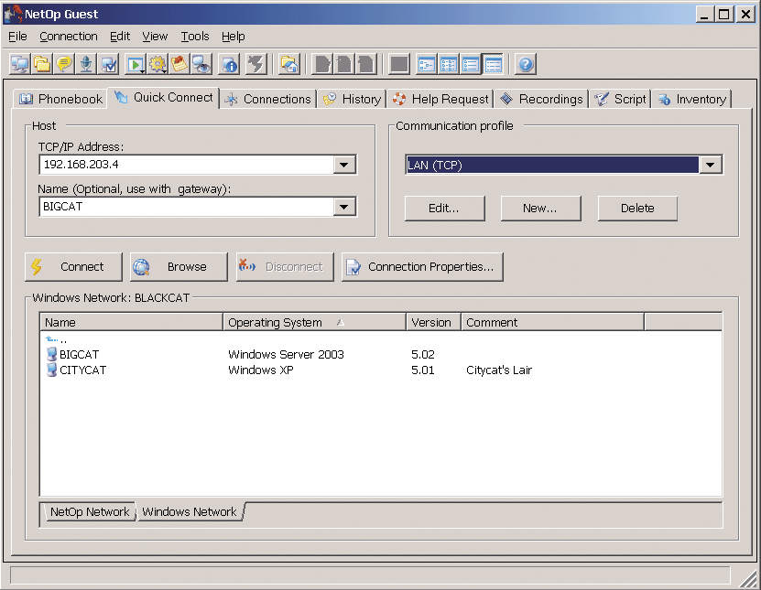Open the History tab
The image size is (761, 590).
click(x=353, y=99)
